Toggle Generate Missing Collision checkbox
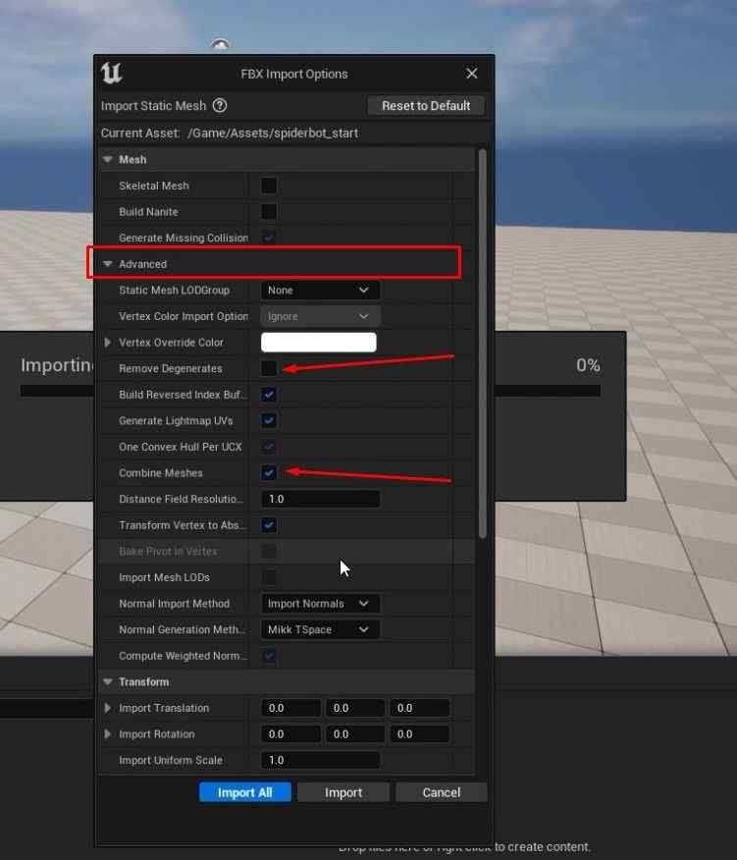Screen dimensions: 737x860 coord(269,238)
